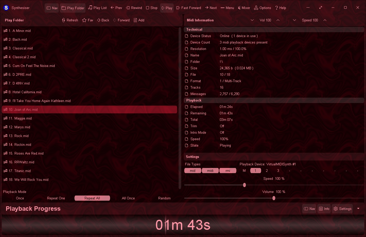Enable the rmi file type filter
Viewport: 366px width, 237px height.
(228, 170)
